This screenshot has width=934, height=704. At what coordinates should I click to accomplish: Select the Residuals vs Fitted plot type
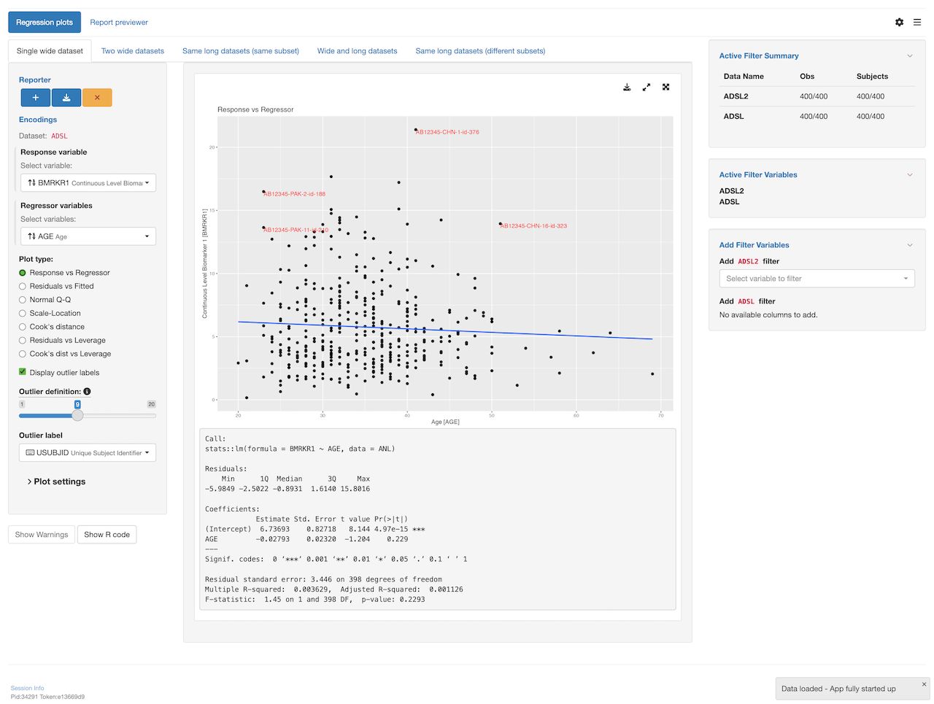(x=23, y=287)
